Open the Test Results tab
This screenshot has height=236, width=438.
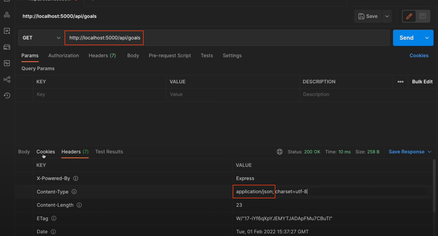(109, 152)
